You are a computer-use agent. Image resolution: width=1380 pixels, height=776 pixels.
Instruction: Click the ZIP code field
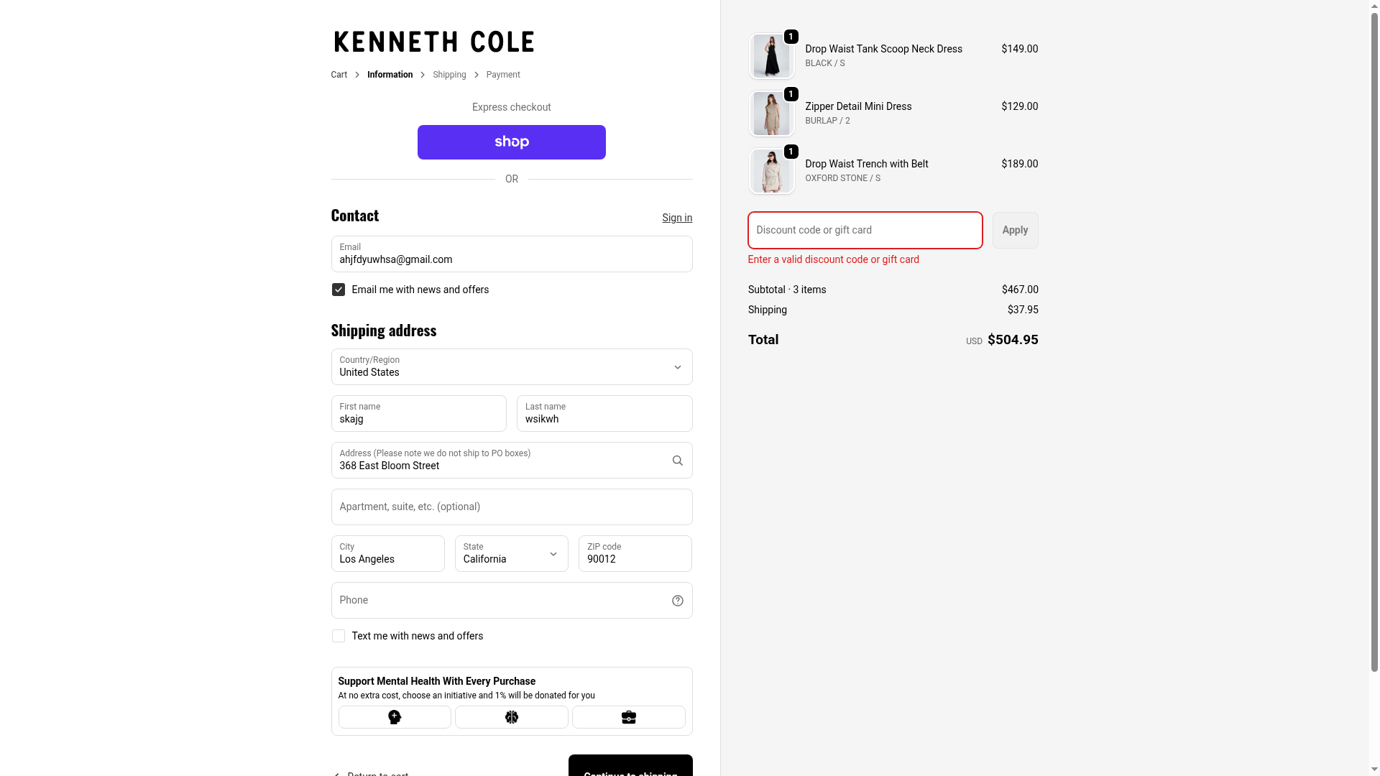(635, 554)
